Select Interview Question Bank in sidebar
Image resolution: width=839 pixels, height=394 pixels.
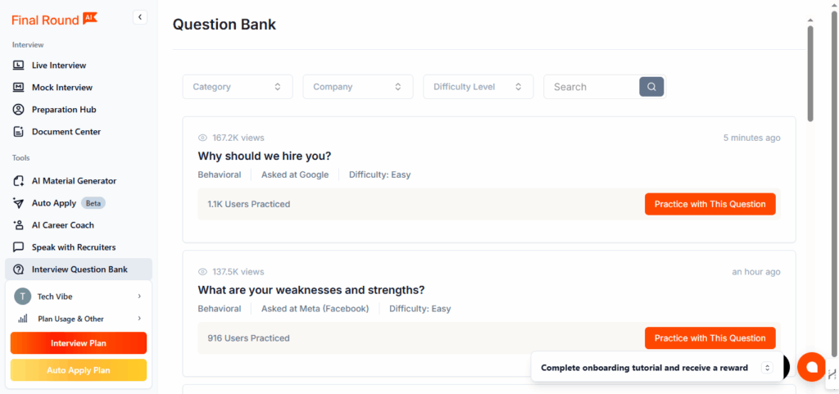tap(79, 269)
